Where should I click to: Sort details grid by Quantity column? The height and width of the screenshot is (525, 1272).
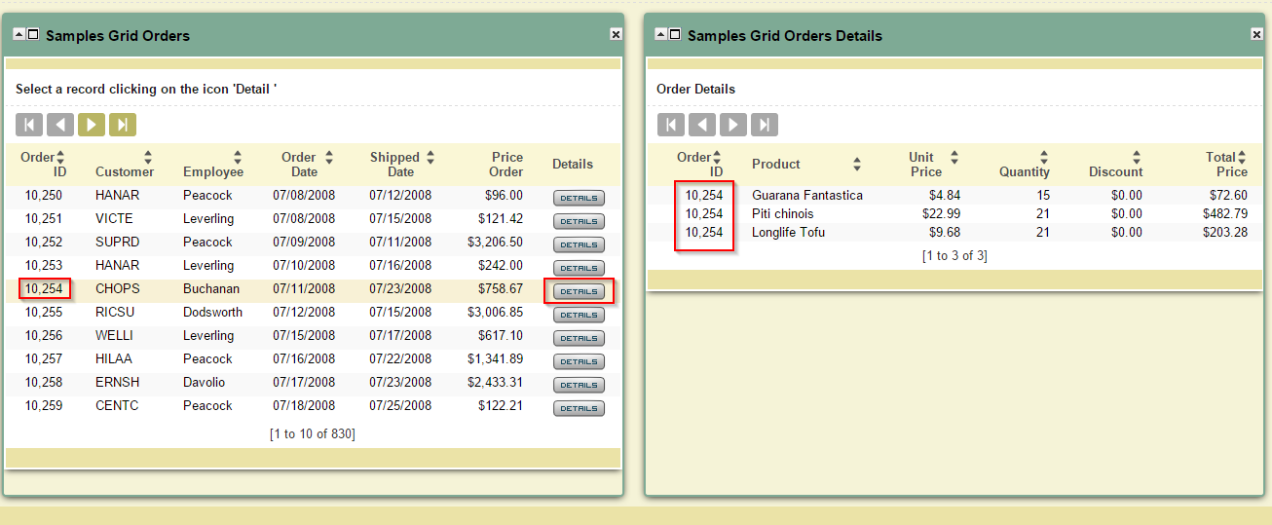click(1043, 157)
